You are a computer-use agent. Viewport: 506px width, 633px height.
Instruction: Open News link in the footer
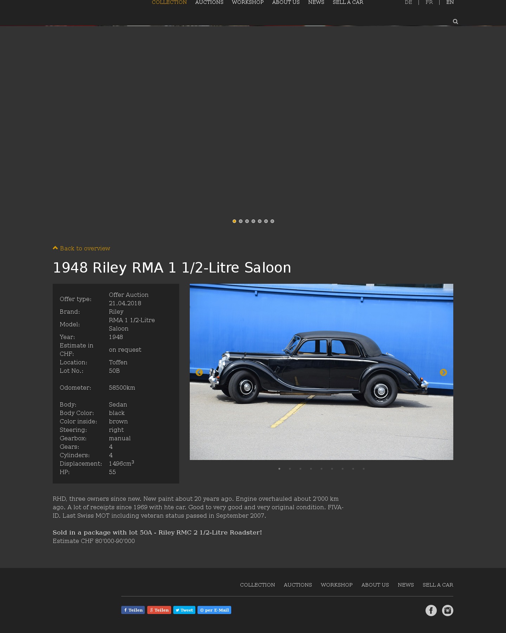406,585
